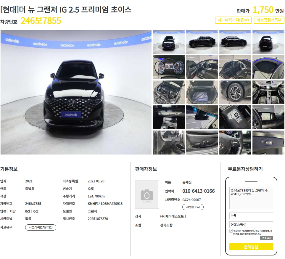Click the association name 경기조합
This screenshot has width=285, height=259.
pos(166,225)
